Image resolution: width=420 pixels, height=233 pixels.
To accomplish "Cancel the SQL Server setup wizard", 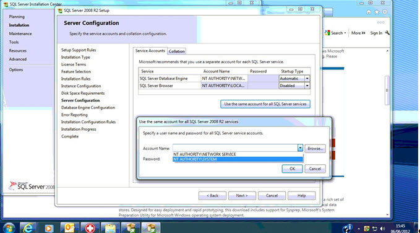I will pyautogui.click(x=272, y=196).
